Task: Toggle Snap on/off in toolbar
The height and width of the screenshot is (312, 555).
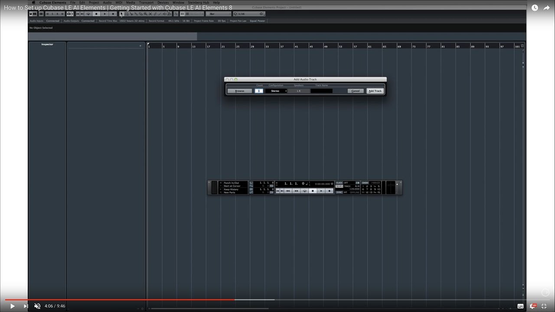Action: coord(182,14)
